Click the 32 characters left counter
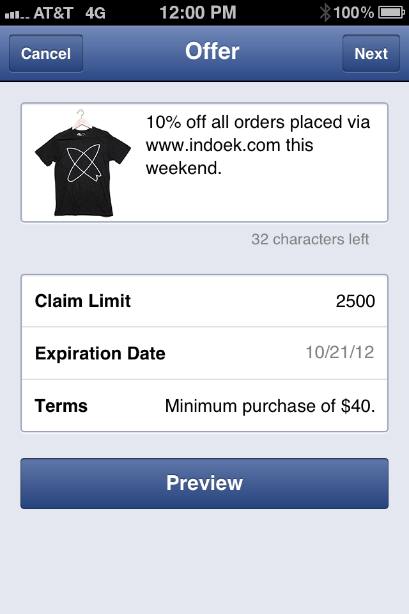409x614 pixels. [310, 239]
